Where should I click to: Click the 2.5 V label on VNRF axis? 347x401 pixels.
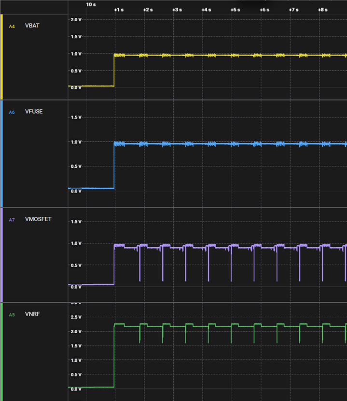pyautogui.click(x=76, y=317)
